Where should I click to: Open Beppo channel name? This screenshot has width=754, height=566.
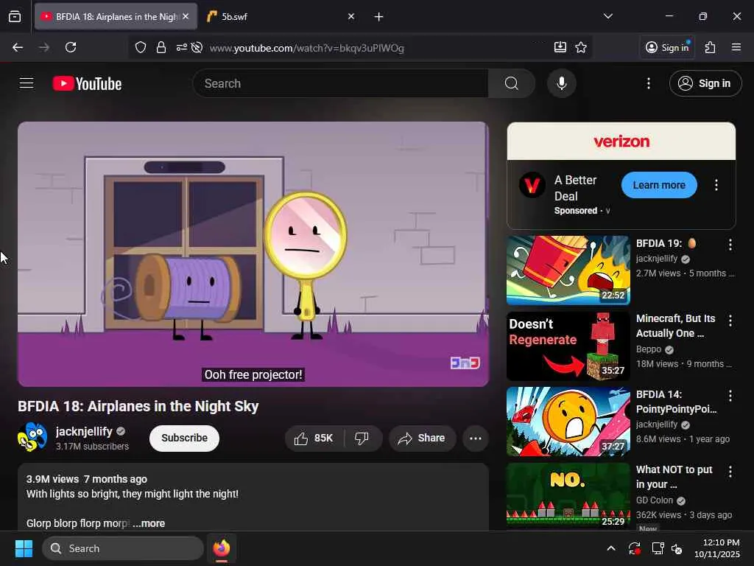click(649, 349)
